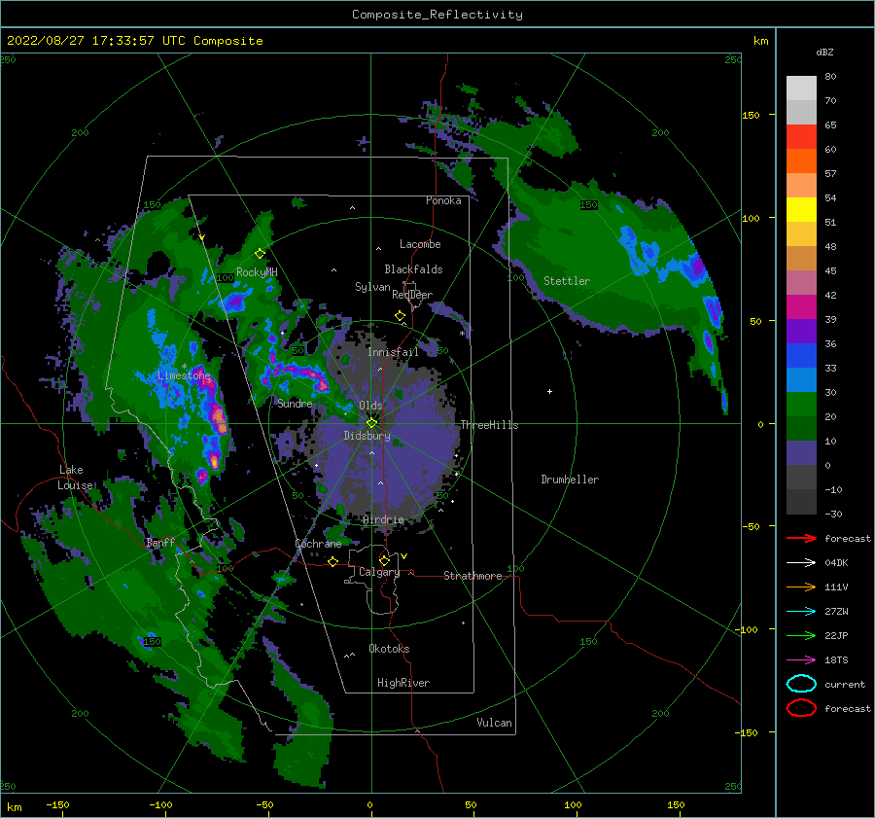Click the Lacombe city label

(x=420, y=244)
